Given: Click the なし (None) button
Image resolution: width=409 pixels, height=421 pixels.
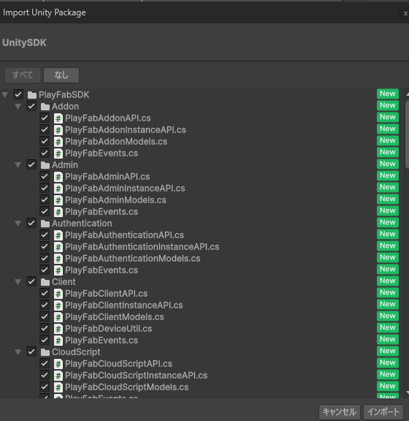Looking at the screenshot, I should tap(61, 75).
